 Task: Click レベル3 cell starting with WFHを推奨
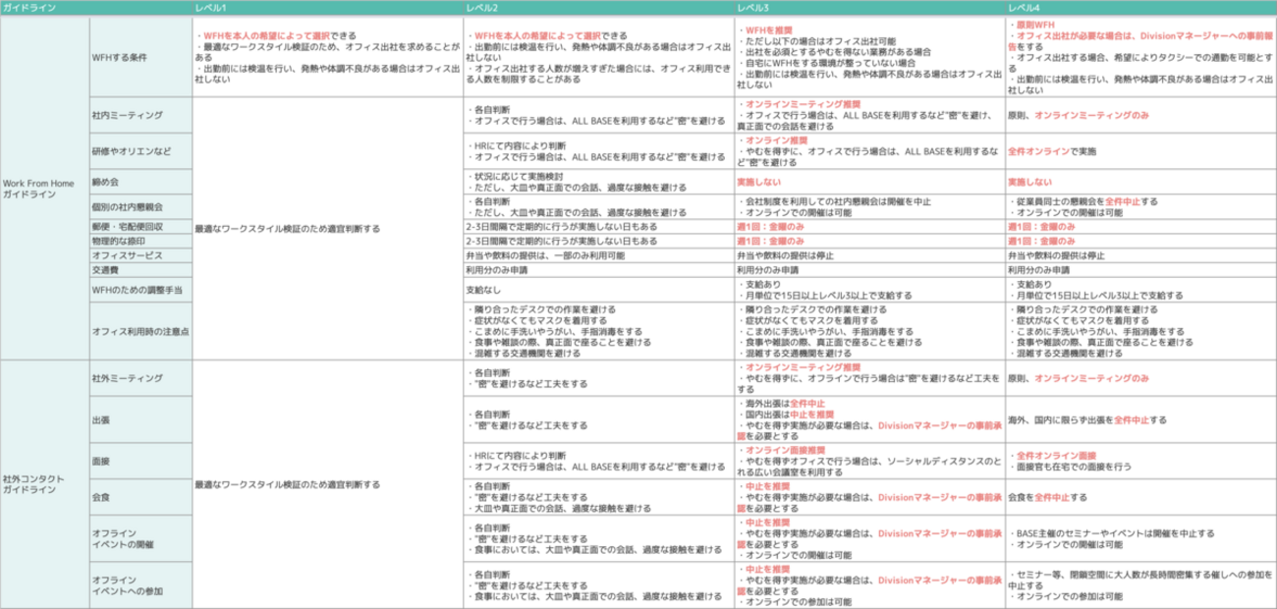tap(869, 56)
